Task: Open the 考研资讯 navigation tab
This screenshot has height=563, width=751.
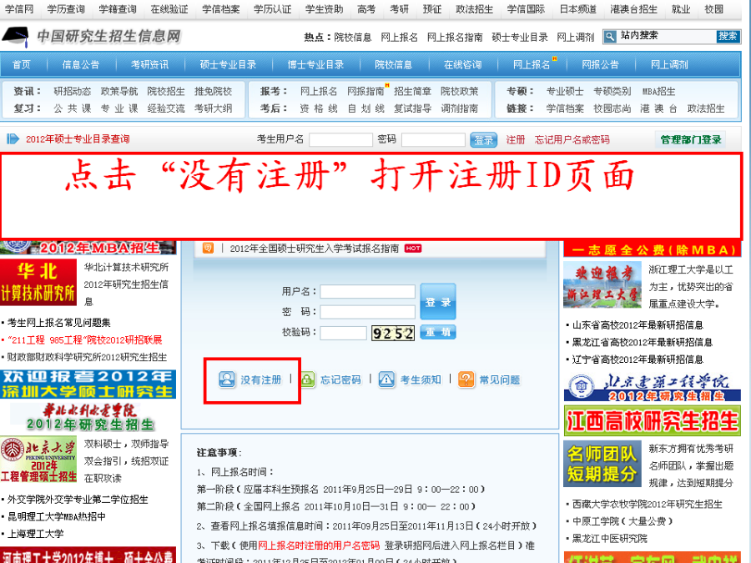Action: click(149, 64)
